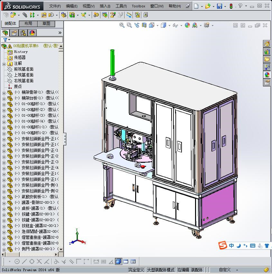Open the View Palette task pane icon
The image size is (272, 274).
pos(267,67)
